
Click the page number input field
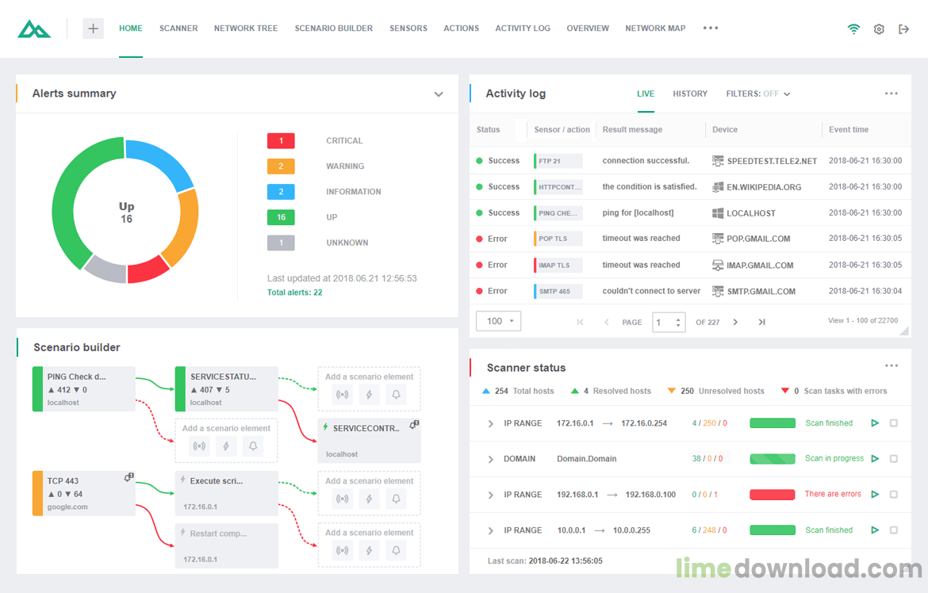click(x=663, y=322)
